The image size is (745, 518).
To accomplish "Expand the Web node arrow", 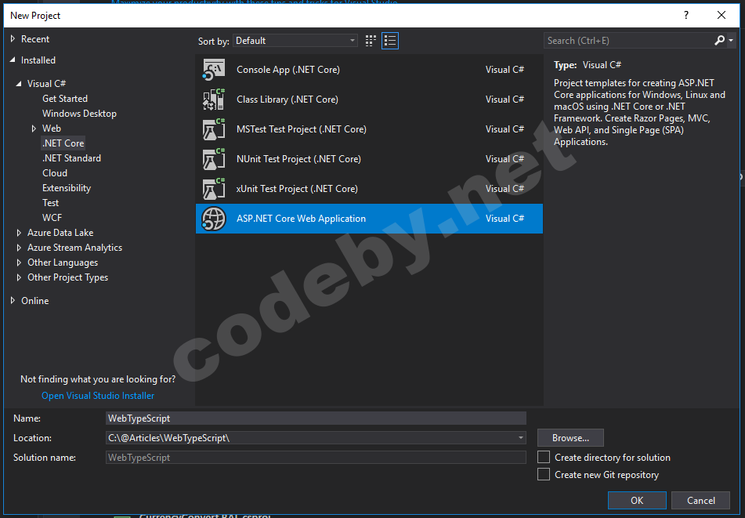I will 34,129.
